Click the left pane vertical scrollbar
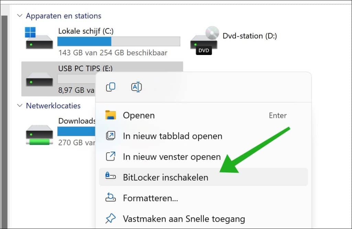This screenshot has height=229, width=352. [4, 122]
